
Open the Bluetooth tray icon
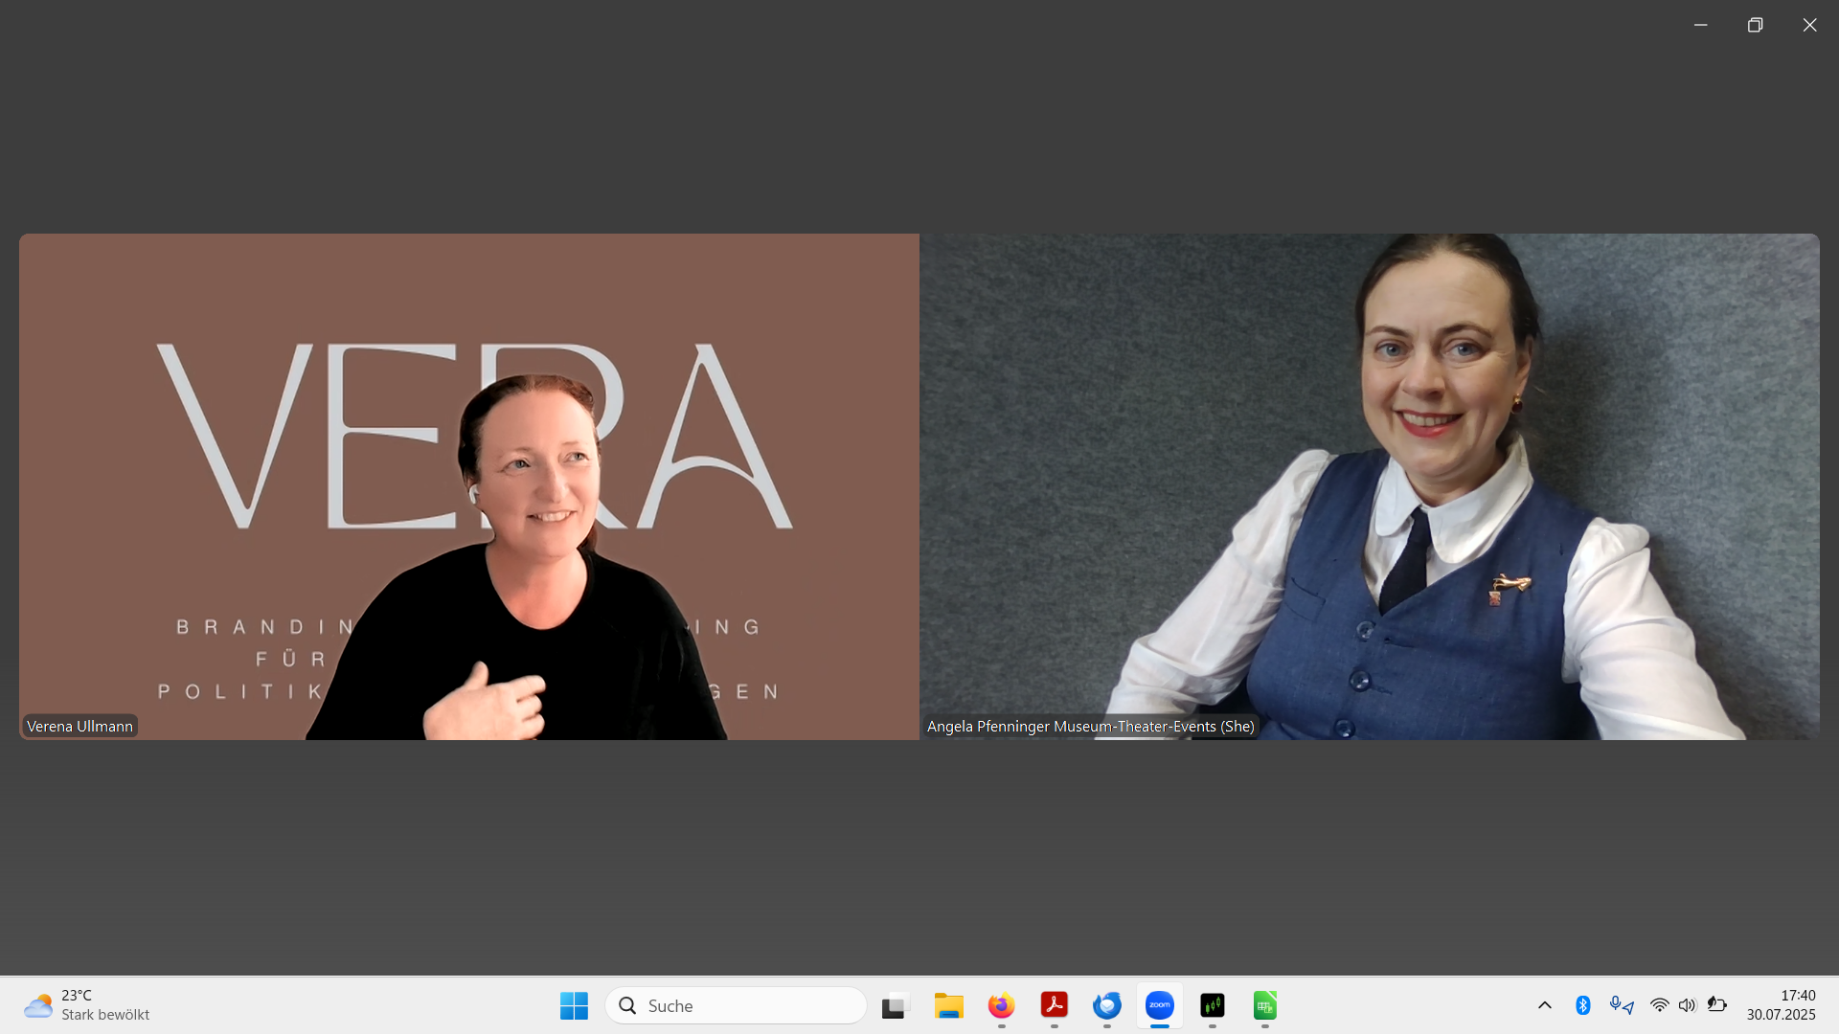click(x=1582, y=1005)
